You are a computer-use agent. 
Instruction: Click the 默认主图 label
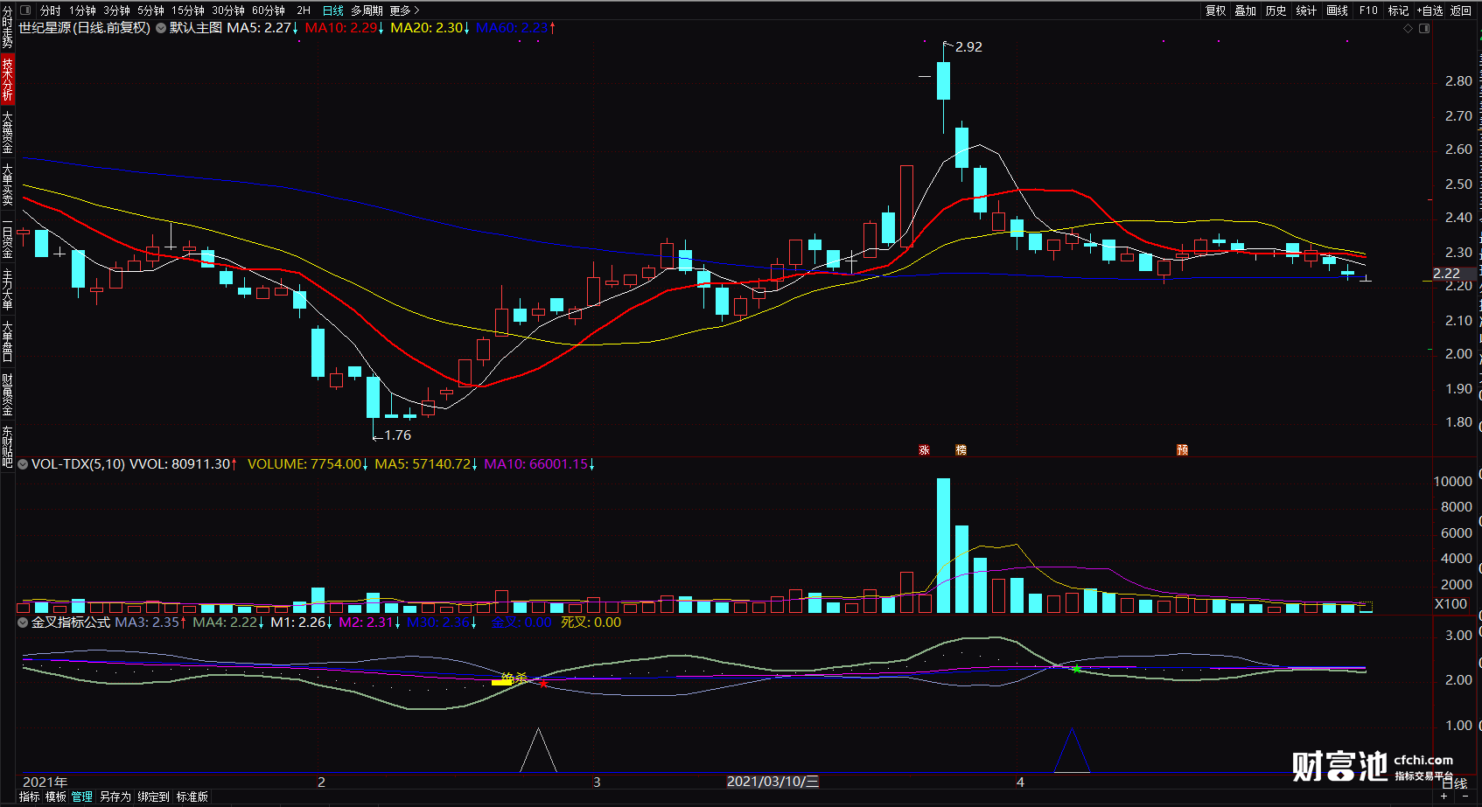tap(196, 28)
